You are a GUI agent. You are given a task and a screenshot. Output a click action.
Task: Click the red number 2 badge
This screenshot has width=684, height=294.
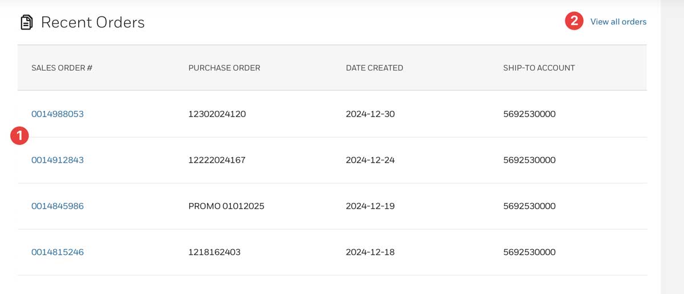point(574,22)
